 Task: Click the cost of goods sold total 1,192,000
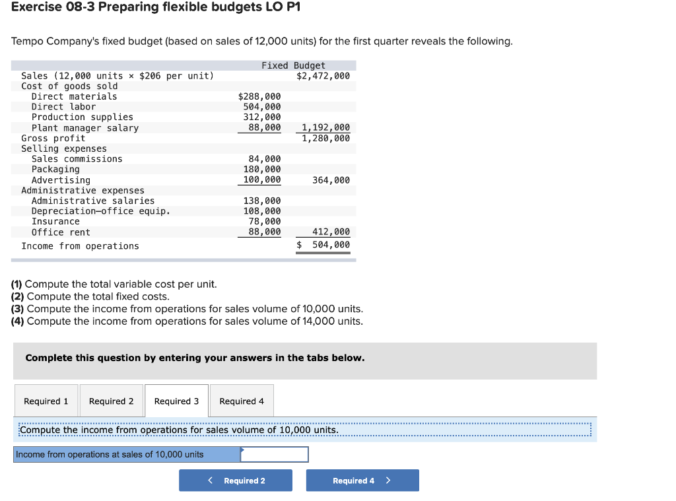point(326,127)
